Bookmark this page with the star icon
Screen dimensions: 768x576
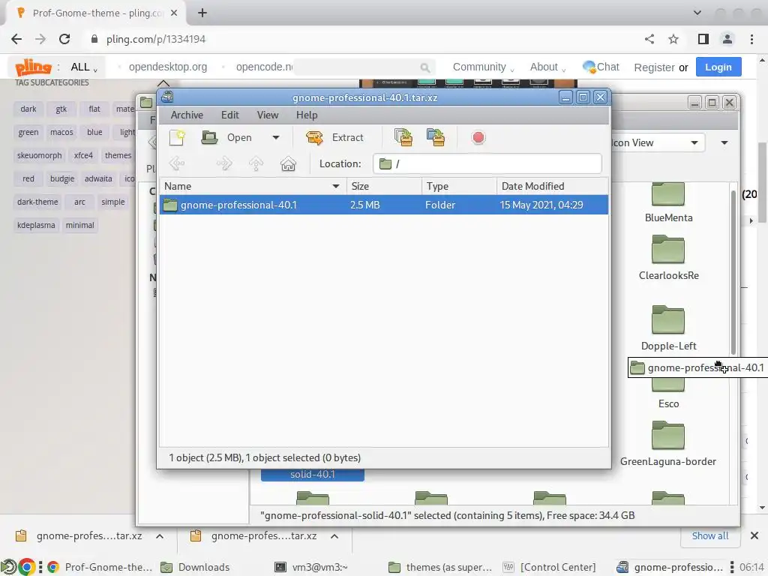tap(673, 39)
